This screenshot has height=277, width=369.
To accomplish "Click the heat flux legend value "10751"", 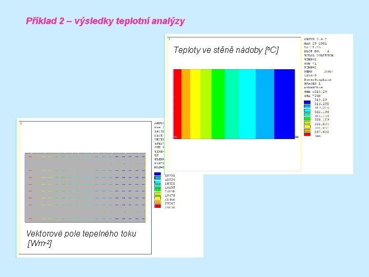I will [x=170, y=175].
